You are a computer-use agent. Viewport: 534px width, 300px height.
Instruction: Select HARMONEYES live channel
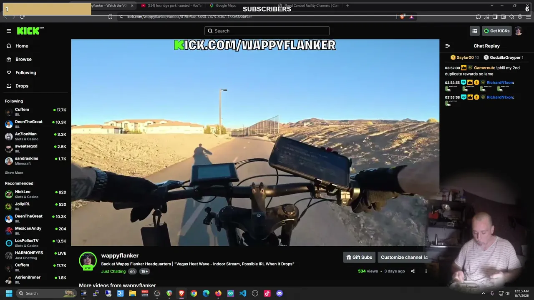35,255
